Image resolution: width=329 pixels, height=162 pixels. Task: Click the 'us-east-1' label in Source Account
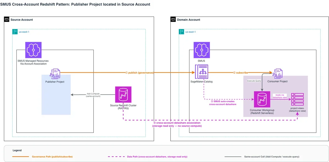24,32
